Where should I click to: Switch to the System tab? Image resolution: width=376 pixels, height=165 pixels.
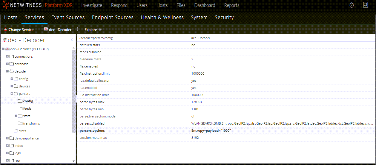pos(199,18)
